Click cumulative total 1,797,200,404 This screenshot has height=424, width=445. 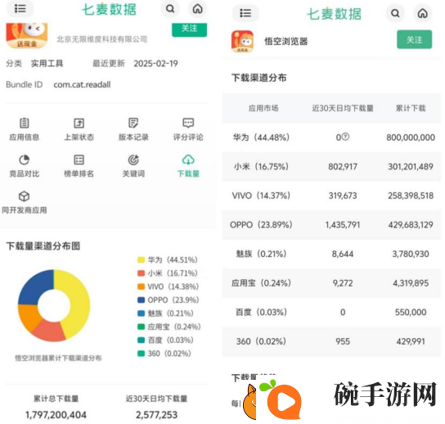(56, 415)
